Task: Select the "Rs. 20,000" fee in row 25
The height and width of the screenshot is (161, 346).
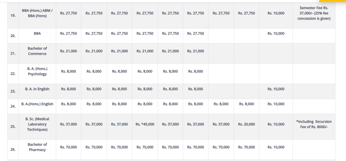Action: tap(247, 124)
